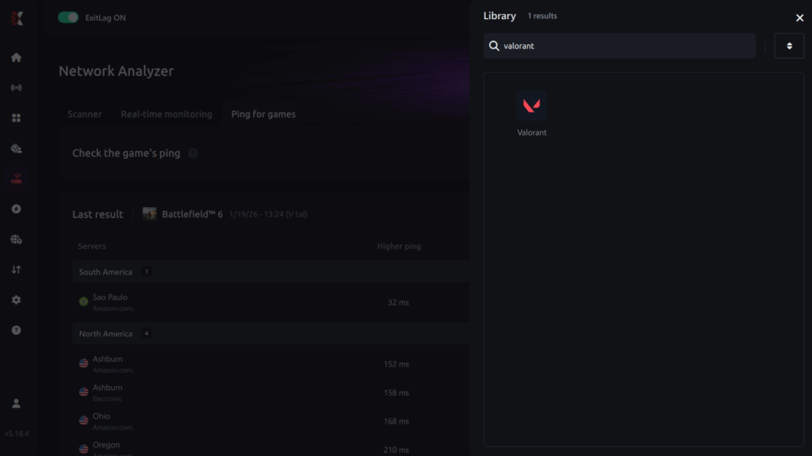
Task: Open the connection signal sidebar icon
Action: (x=16, y=87)
